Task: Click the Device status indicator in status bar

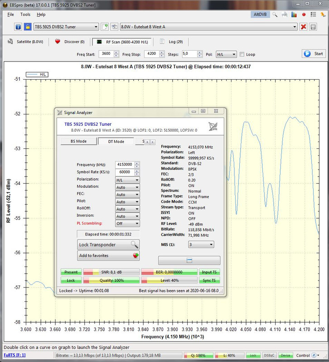Action: tap(285, 355)
